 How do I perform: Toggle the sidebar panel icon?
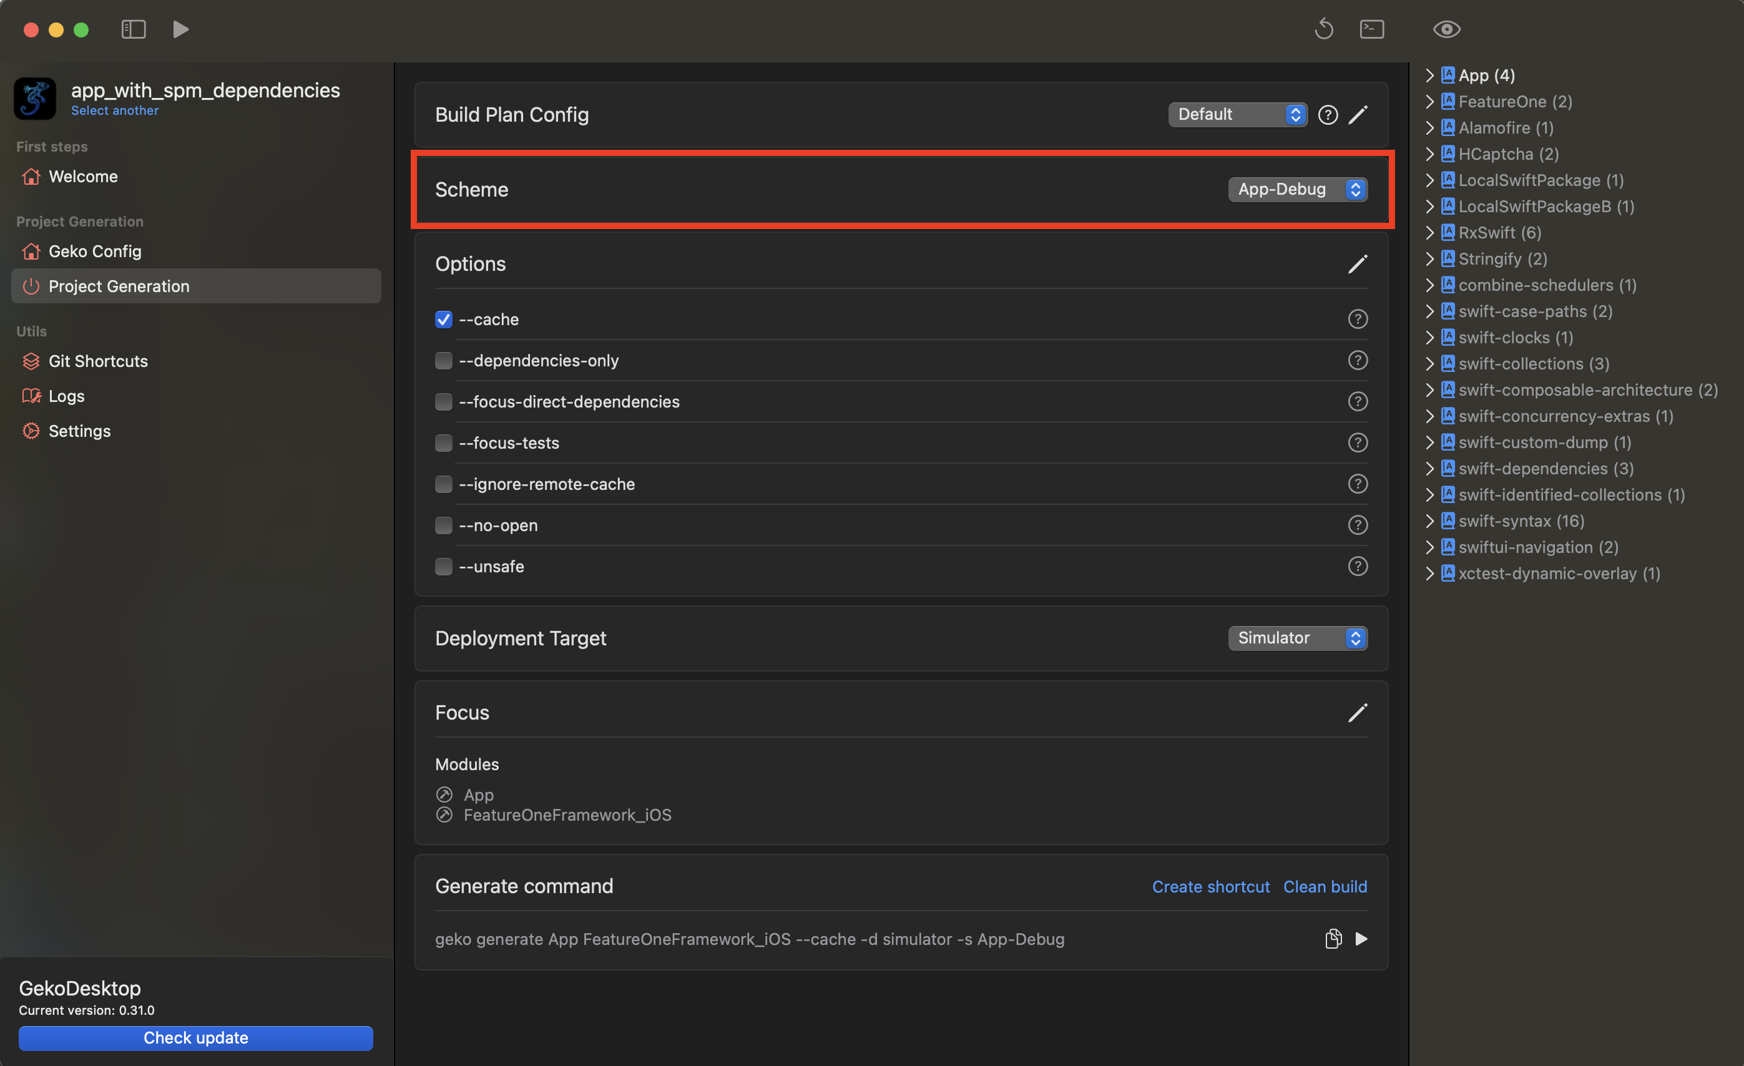click(x=133, y=29)
